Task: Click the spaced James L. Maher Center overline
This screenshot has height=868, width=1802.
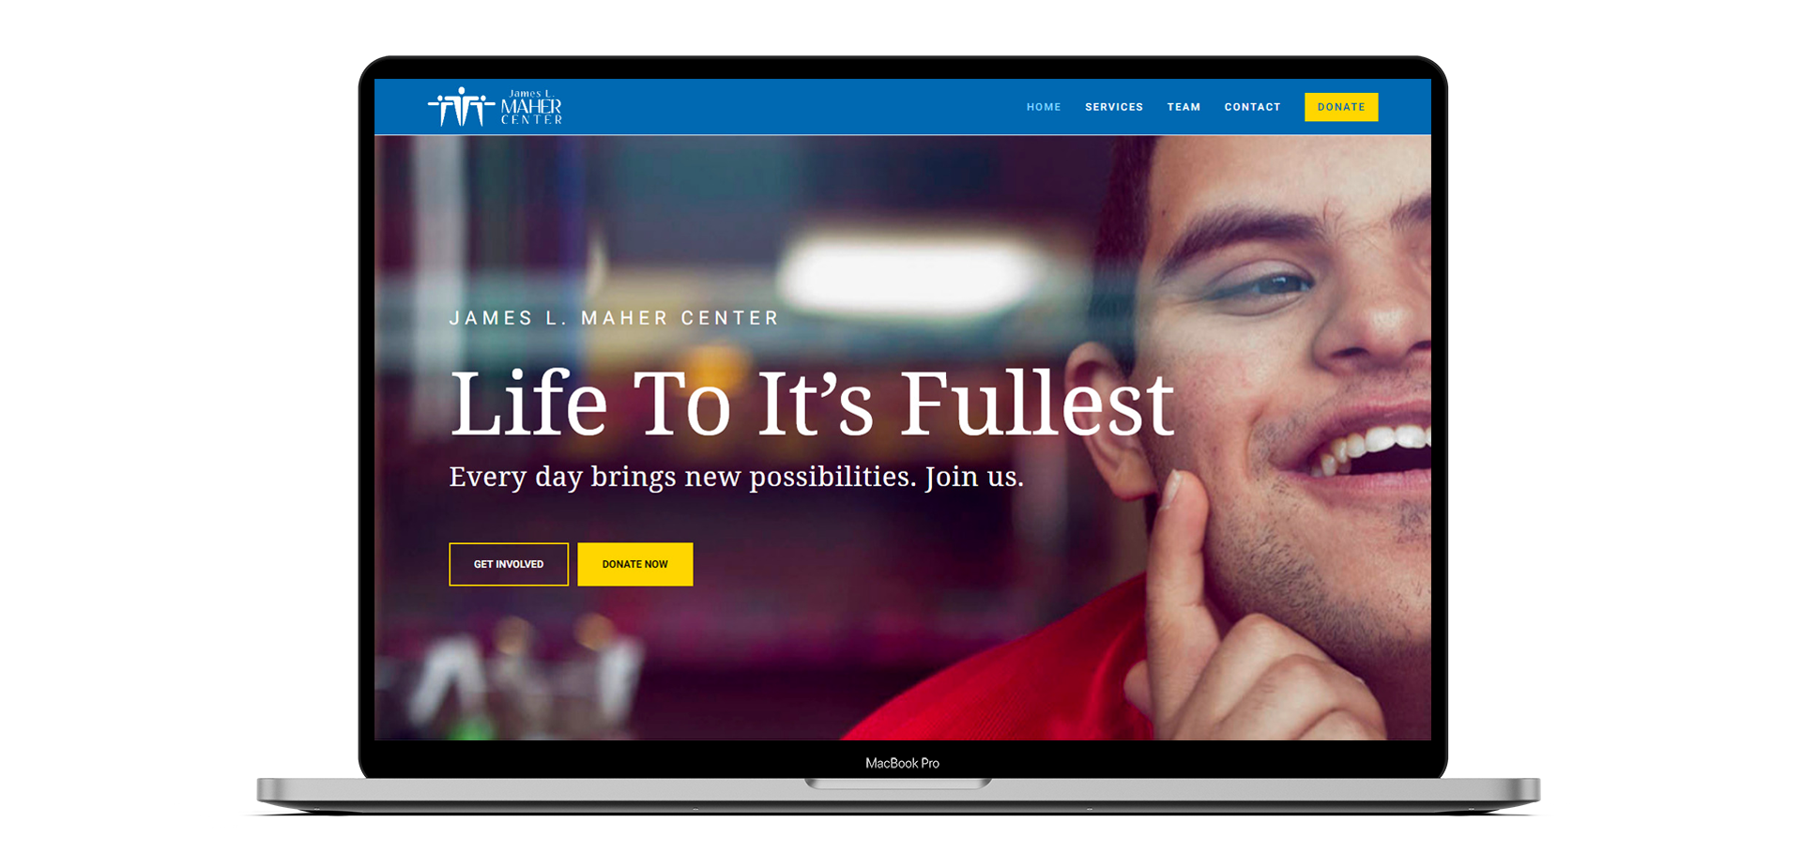Action: [614, 318]
